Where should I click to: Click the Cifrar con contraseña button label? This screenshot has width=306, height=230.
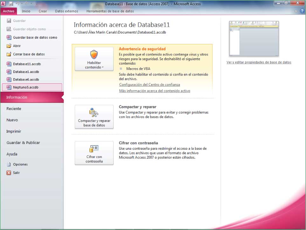click(94, 159)
